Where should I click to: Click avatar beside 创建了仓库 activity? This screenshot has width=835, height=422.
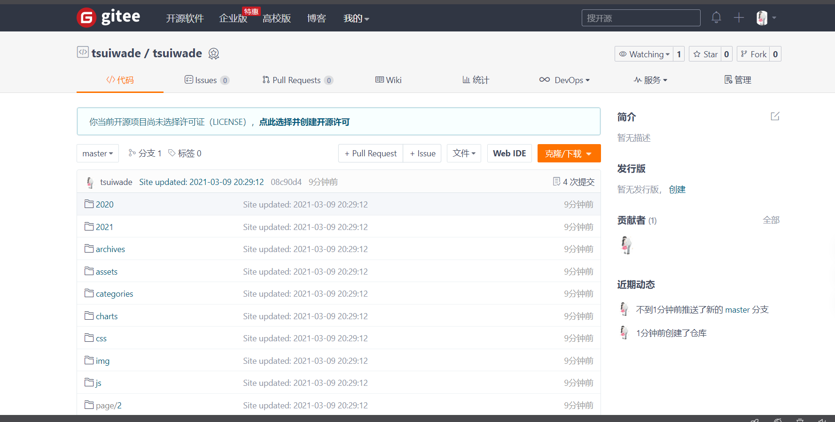(624, 332)
